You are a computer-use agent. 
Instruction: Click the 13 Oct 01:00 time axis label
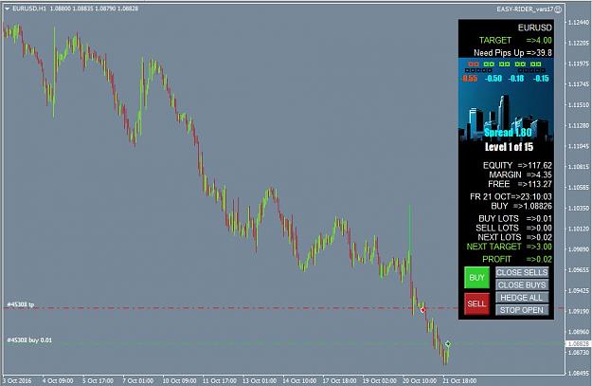click(260, 380)
